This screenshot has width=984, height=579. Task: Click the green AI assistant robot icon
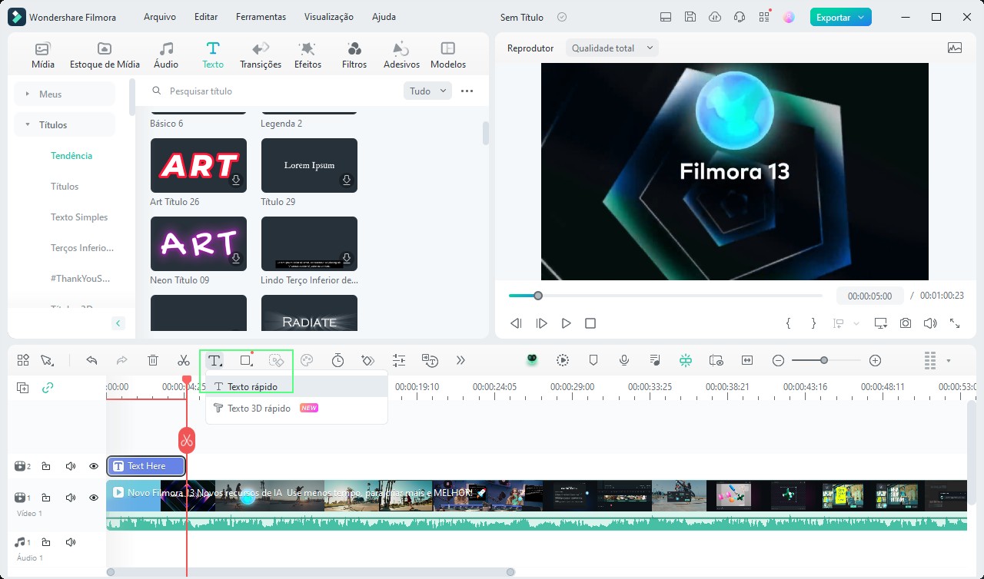[x=532, y=360]
